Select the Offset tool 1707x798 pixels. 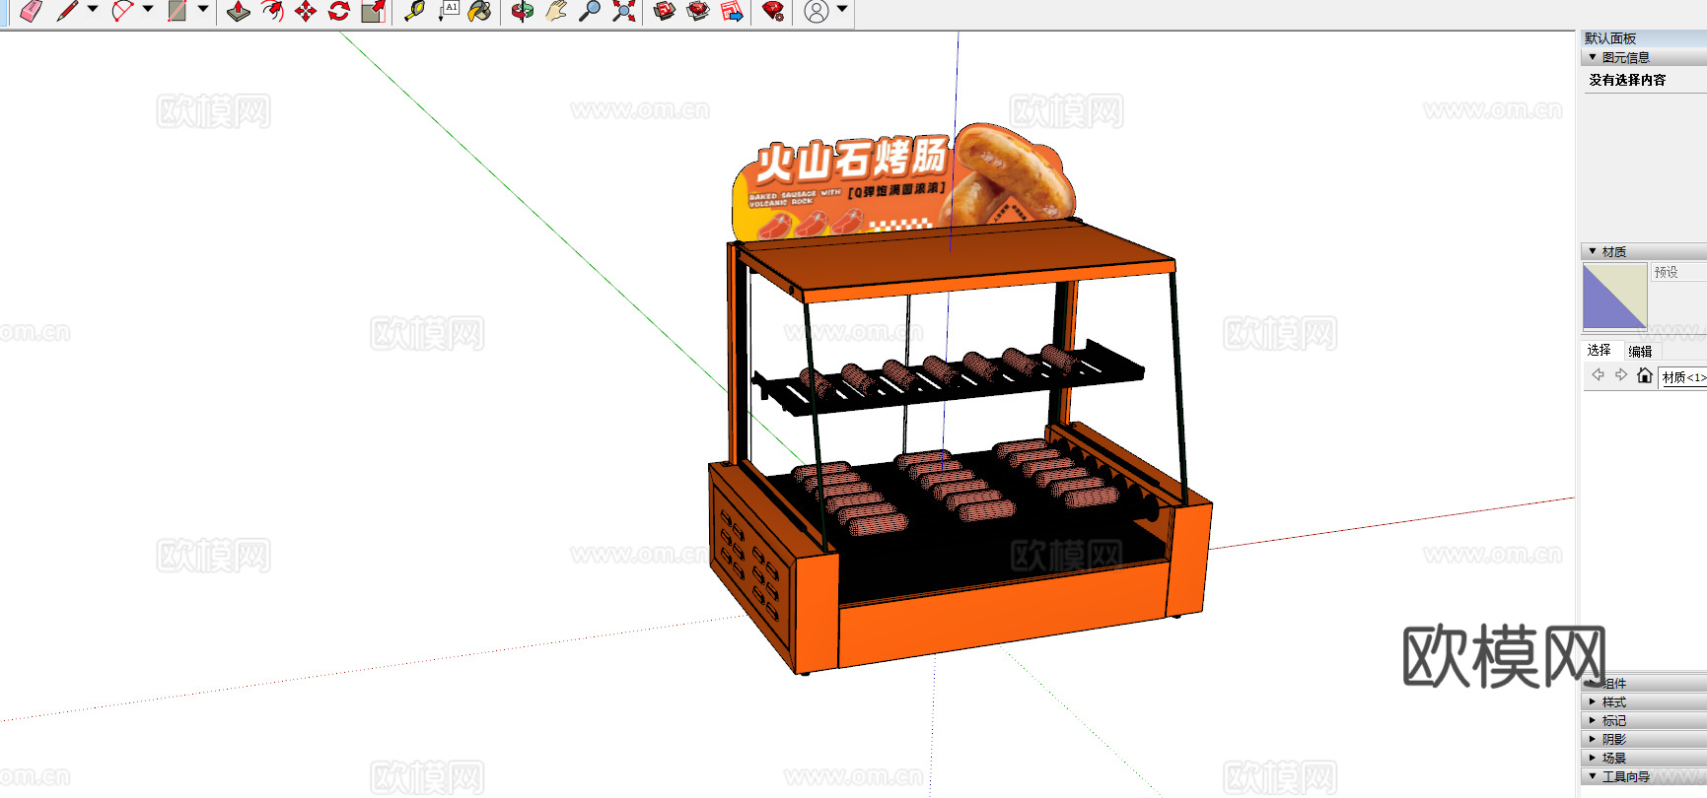tap(272, 11)
